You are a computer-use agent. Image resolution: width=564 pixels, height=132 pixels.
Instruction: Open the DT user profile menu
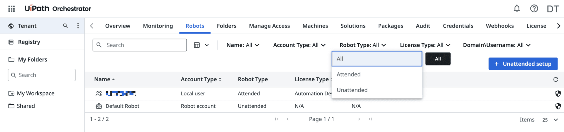(x=552, y=9)
